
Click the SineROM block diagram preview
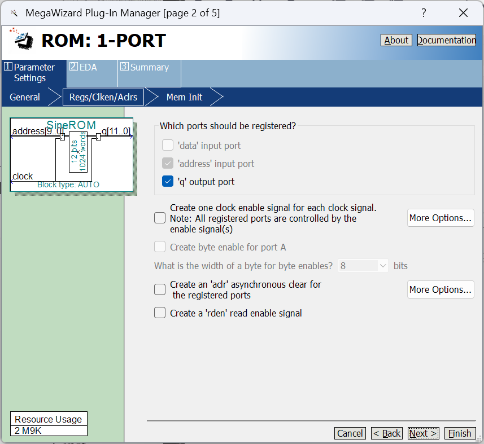click(x=72, y=155)
